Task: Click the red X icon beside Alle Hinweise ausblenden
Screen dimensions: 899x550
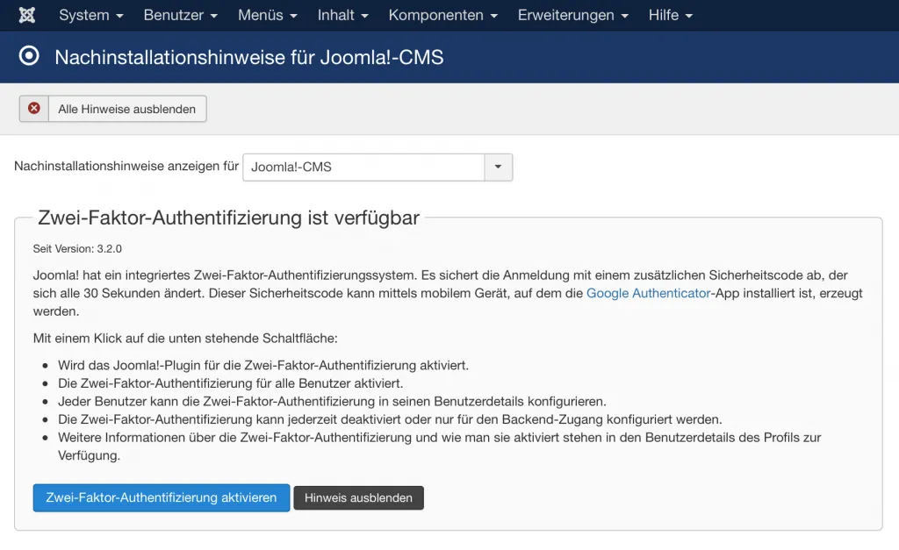Action: [x=34, y=108]
